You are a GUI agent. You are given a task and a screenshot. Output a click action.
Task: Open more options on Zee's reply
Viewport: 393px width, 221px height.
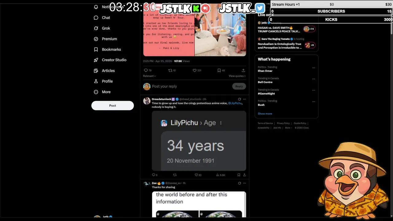[244, 183]
